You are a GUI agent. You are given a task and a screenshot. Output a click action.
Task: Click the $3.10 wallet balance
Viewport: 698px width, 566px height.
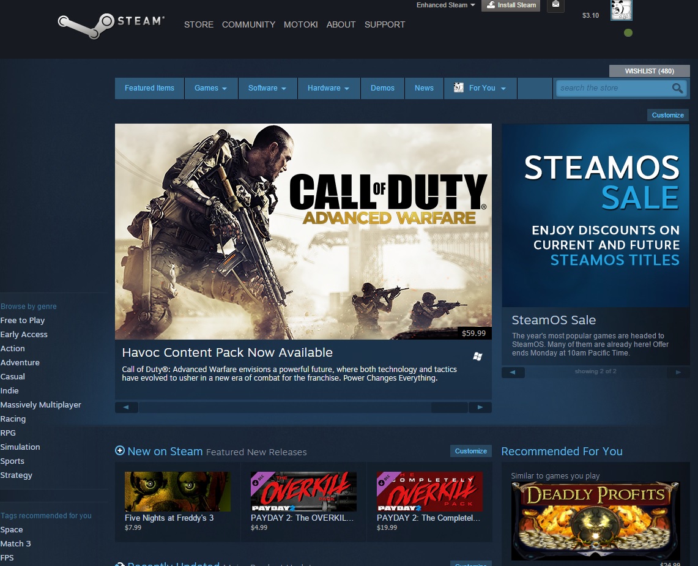click(x=591, y=15)
